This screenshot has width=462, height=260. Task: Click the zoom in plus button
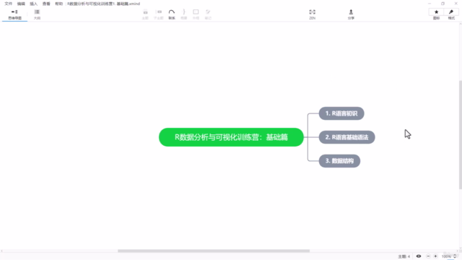click(x=435, y=256)
